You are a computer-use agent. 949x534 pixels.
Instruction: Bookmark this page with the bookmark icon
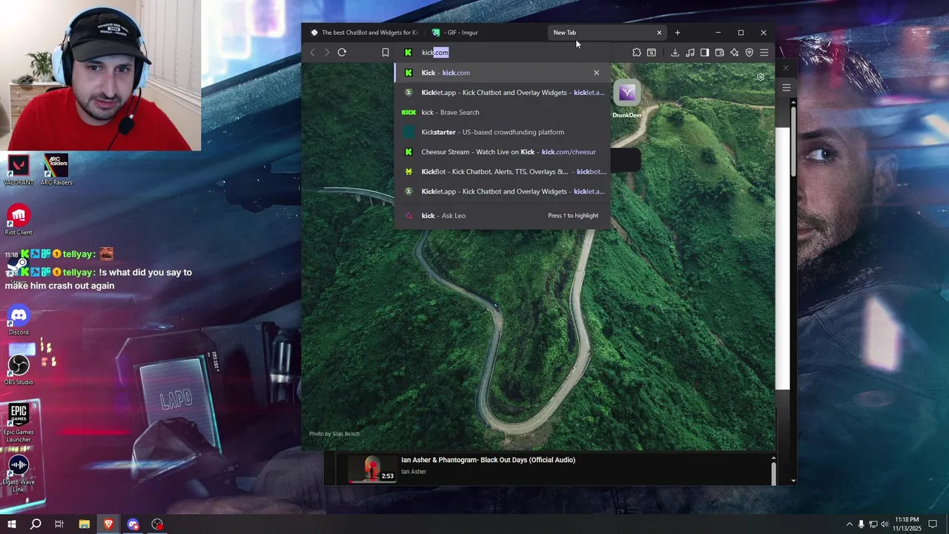[x=386, y=53]
